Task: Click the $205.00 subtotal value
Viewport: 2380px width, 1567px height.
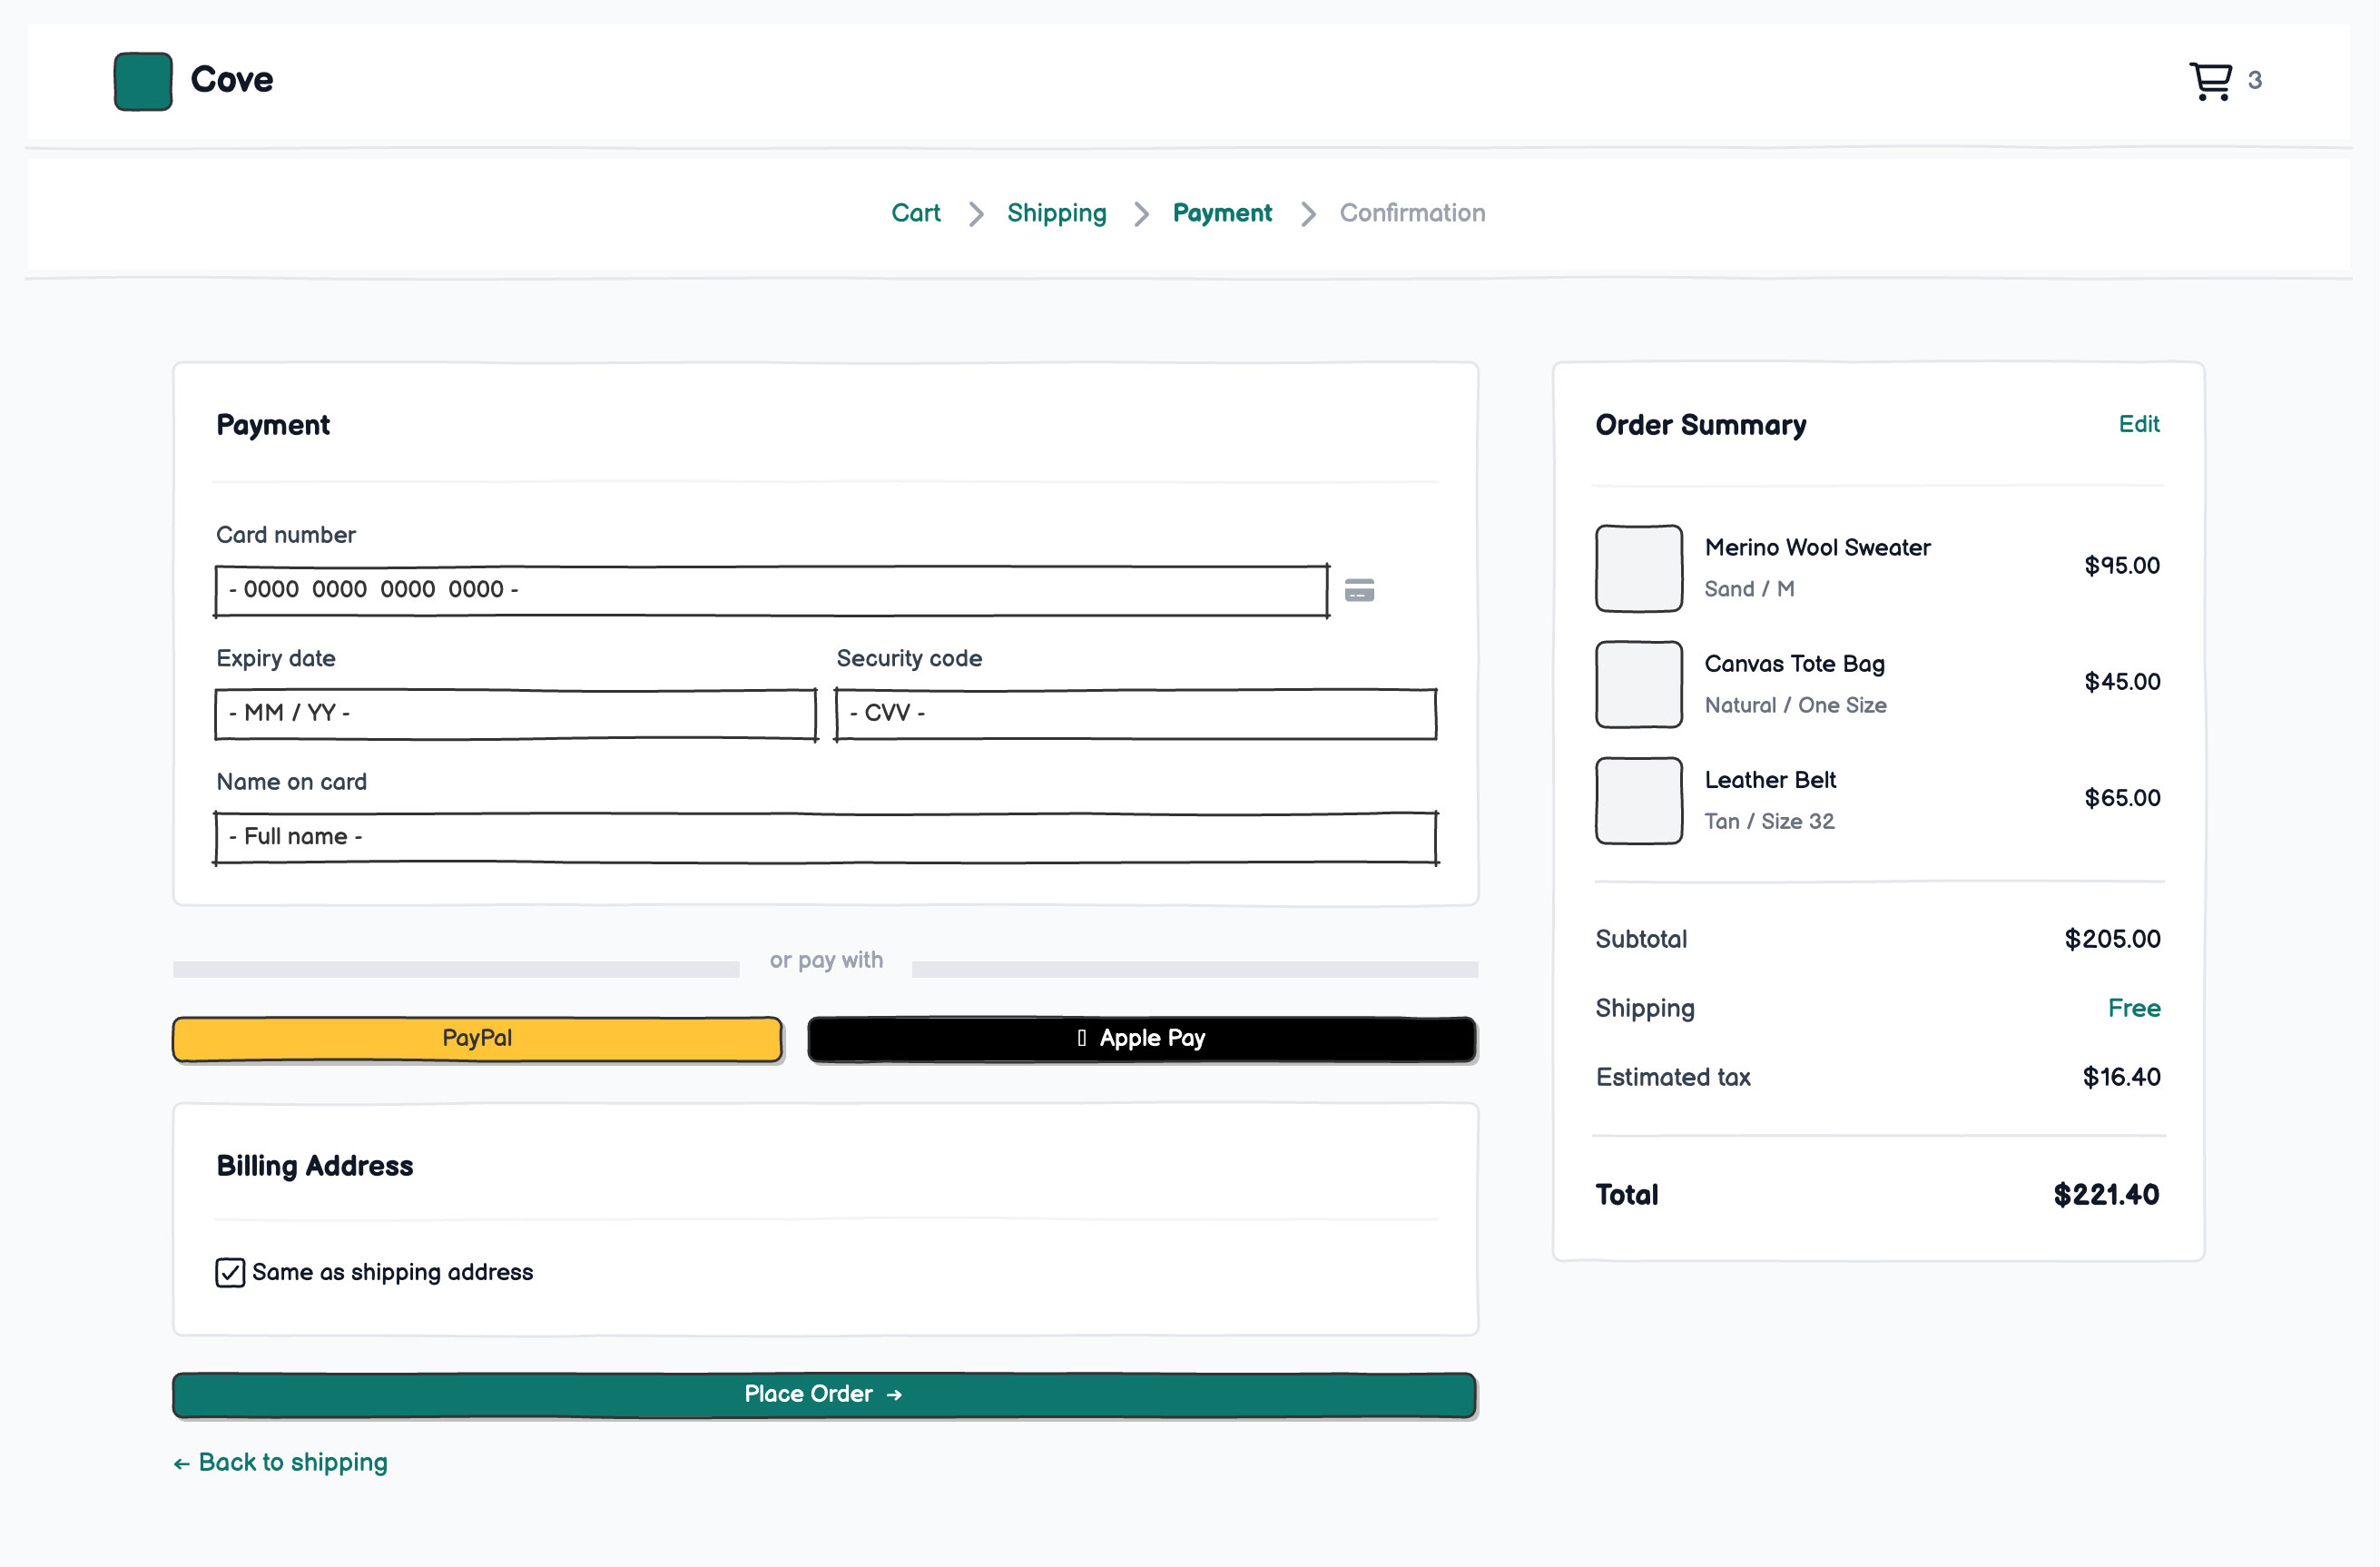Action: (2112, 939)
